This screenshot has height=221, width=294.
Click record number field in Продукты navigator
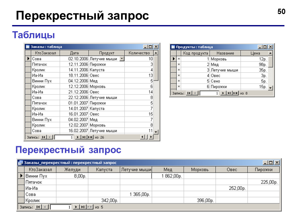tap(210, 93)
